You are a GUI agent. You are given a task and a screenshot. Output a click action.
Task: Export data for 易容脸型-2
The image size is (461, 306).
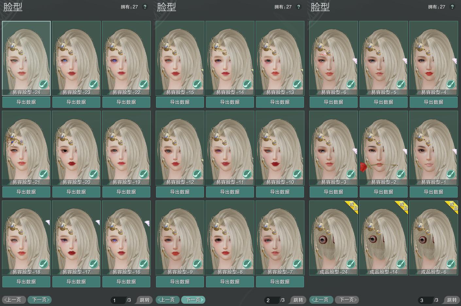[x=384, y=192]
